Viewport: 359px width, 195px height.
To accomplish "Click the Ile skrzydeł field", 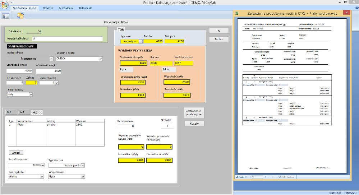I will [x=15, y=83].
